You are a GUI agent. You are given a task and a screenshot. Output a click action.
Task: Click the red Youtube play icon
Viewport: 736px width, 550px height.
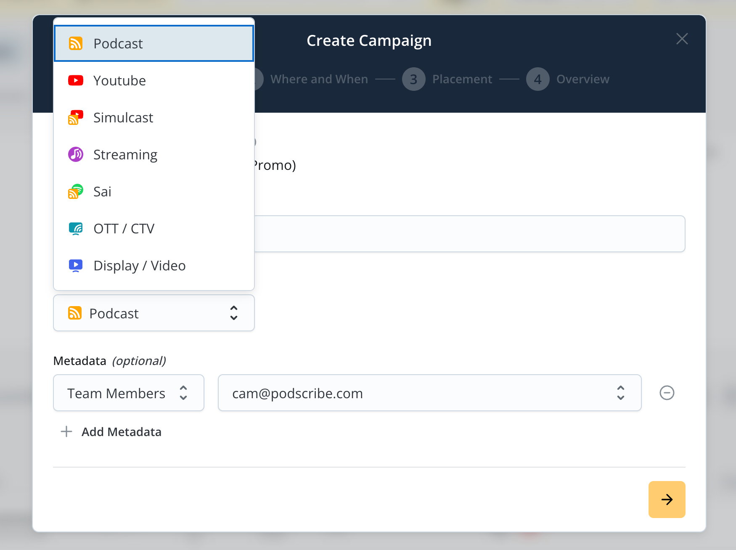click(x=76, y=80)
